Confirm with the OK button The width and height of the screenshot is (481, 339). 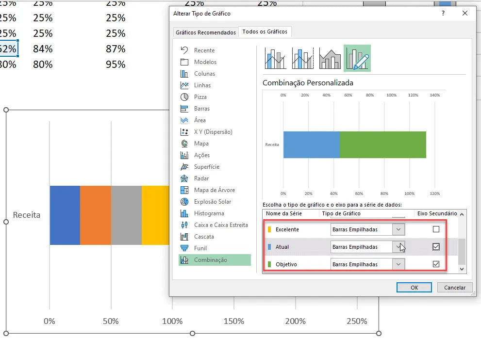[414, 288]
